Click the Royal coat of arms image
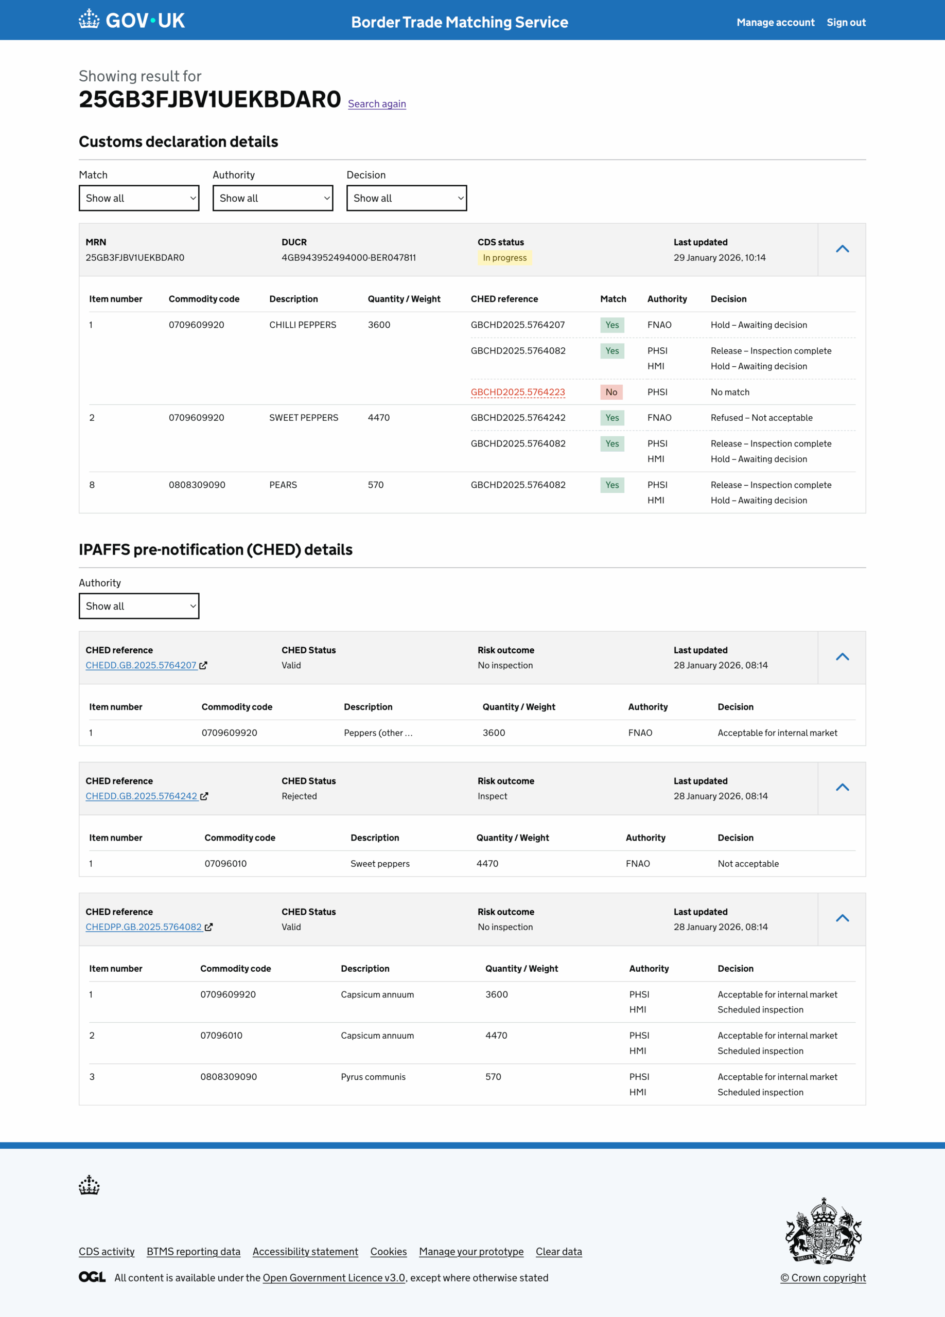 [x=823, y=1230]
